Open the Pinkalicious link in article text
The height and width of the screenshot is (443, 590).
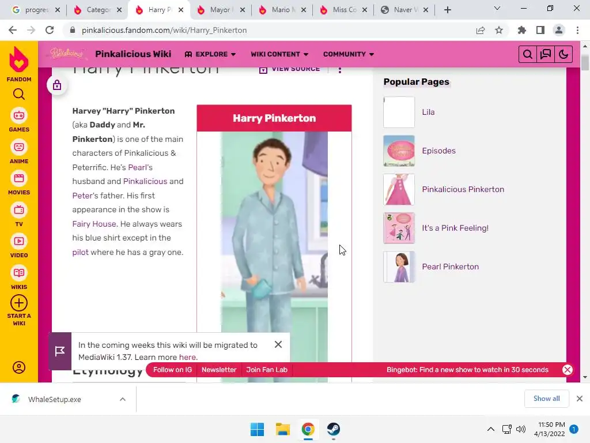145,181
